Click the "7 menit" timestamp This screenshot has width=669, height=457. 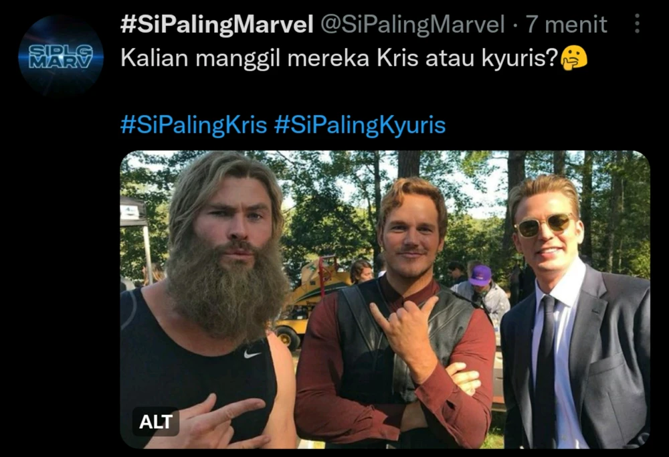[566, 24]
